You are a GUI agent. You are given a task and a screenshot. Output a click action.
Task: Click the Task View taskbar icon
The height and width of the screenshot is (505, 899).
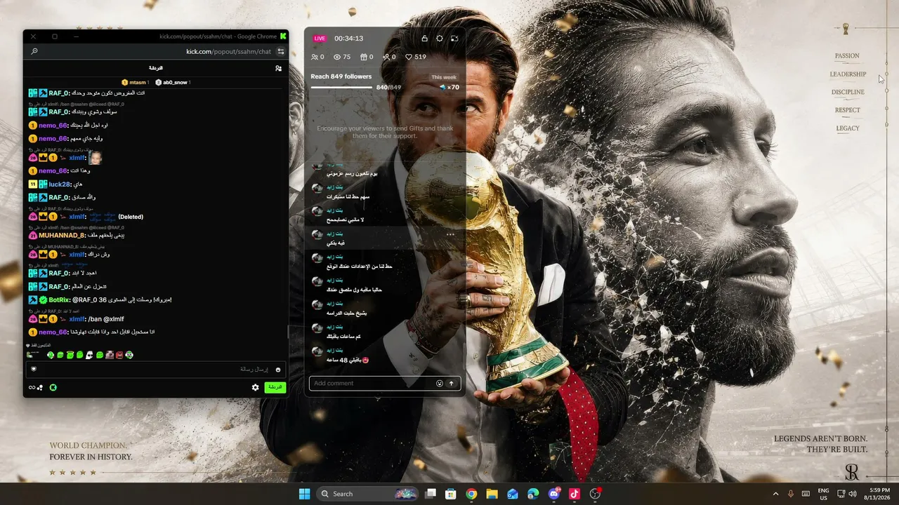click(x=431, y=494)
